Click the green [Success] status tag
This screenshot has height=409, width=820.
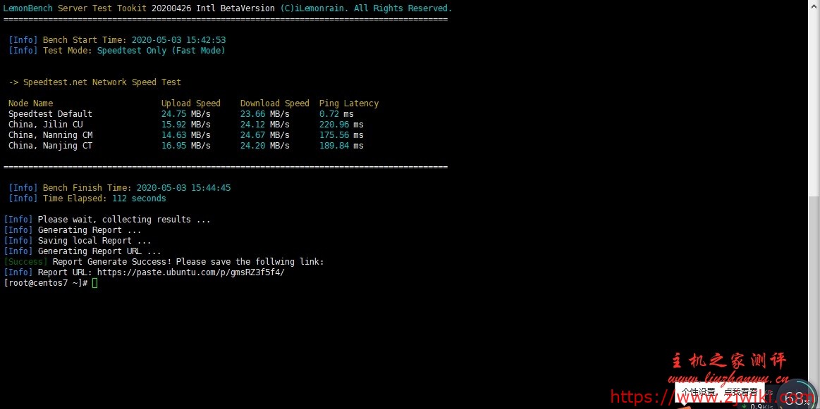[x=26, y=262]
